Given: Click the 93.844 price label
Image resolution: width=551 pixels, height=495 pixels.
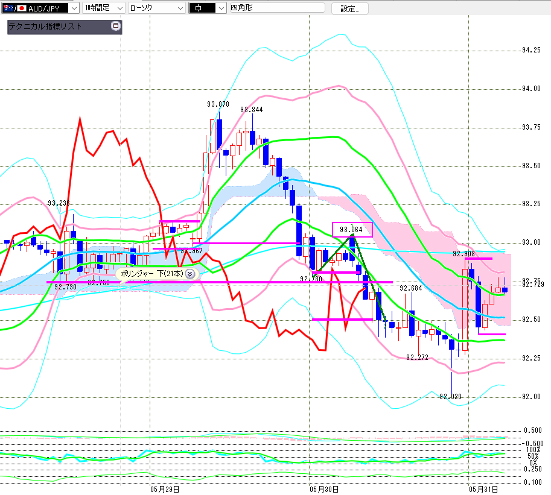Looking at the screenshot, I should tap(251, 110).
